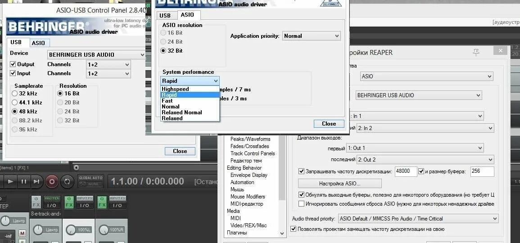Select the 48 kHz samplerate radio
520x243 pixels.
[14, 112]
